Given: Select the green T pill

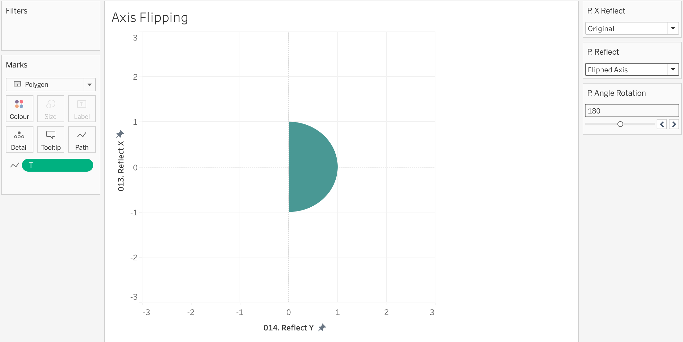Looking at the screenshot, I should pos(58,165).
